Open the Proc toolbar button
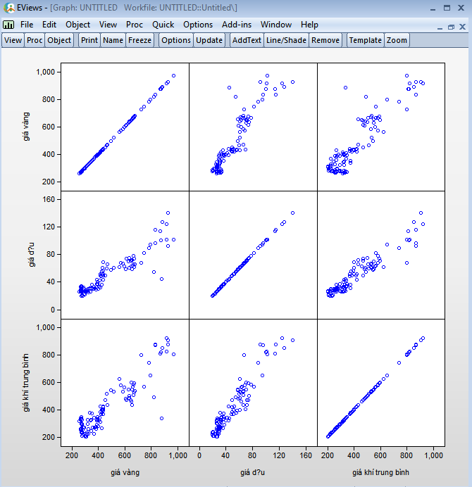This screenshot has width=472, height=487. (x=35, y=40)
